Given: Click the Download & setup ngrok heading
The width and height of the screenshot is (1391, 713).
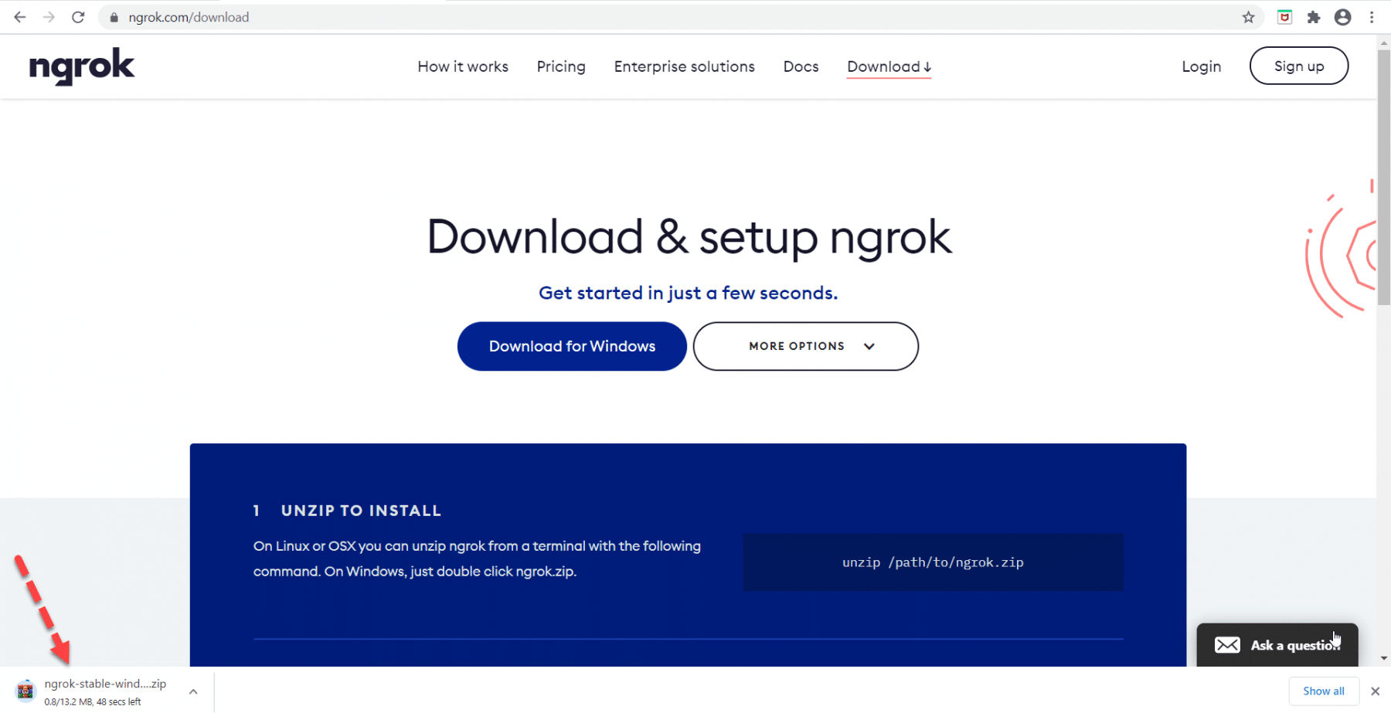Looking at the screenshot, I should 689,236.
